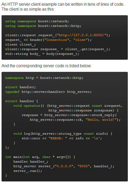Click "And the corresponding server code" text

46,66
